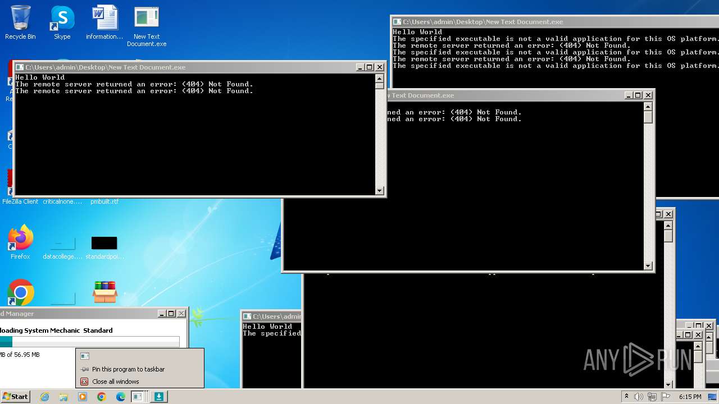The width and height of the screenshot is (719, 404).
Task: Open system menu icon of front console window
Action: 20,67
